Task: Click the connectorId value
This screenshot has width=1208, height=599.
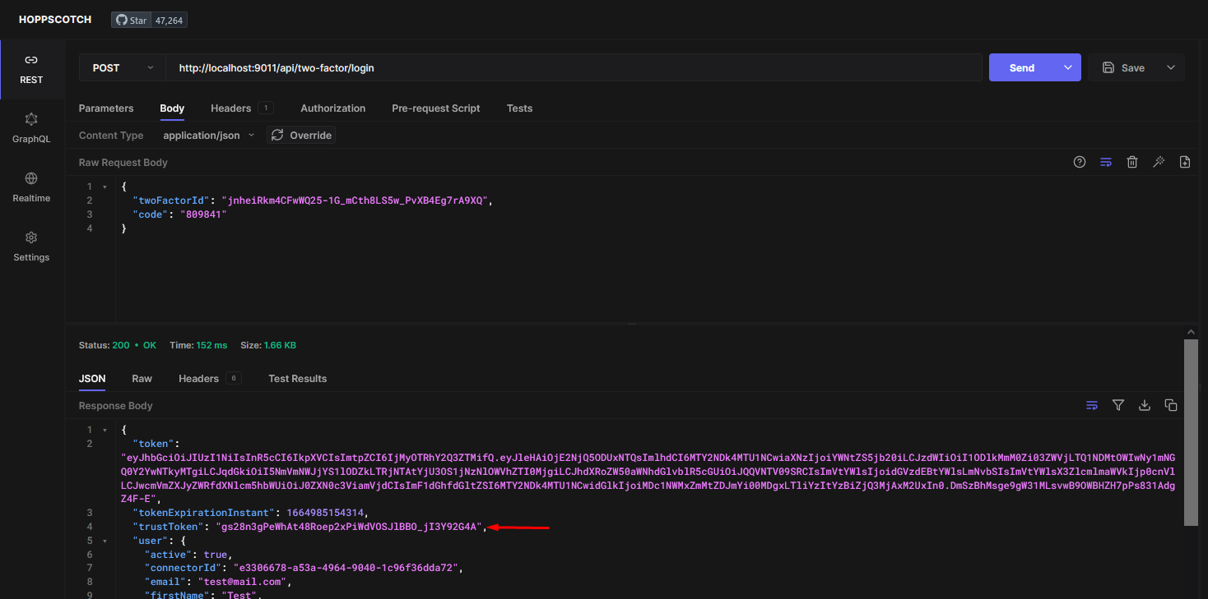Action: point(346,568)
